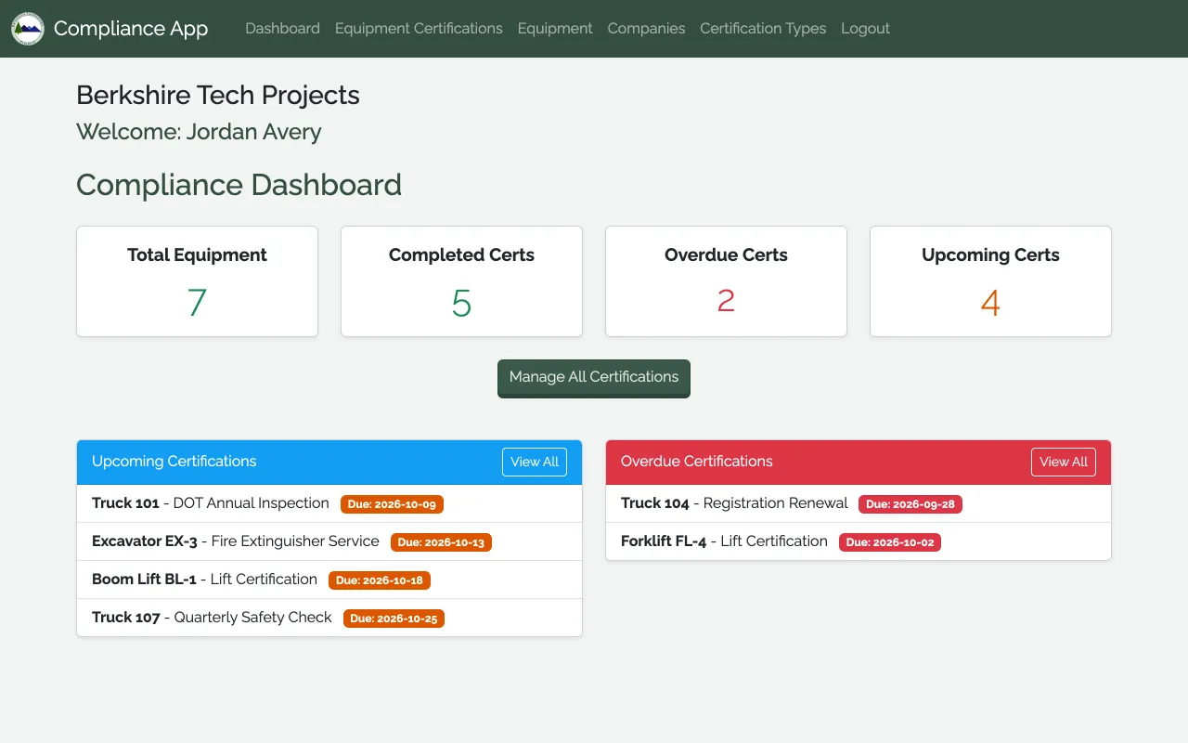This screenshot has height=743, width=1188.
Task: Click the Due: 2026-10-09 badge
Action: click(x=392, y=504)
